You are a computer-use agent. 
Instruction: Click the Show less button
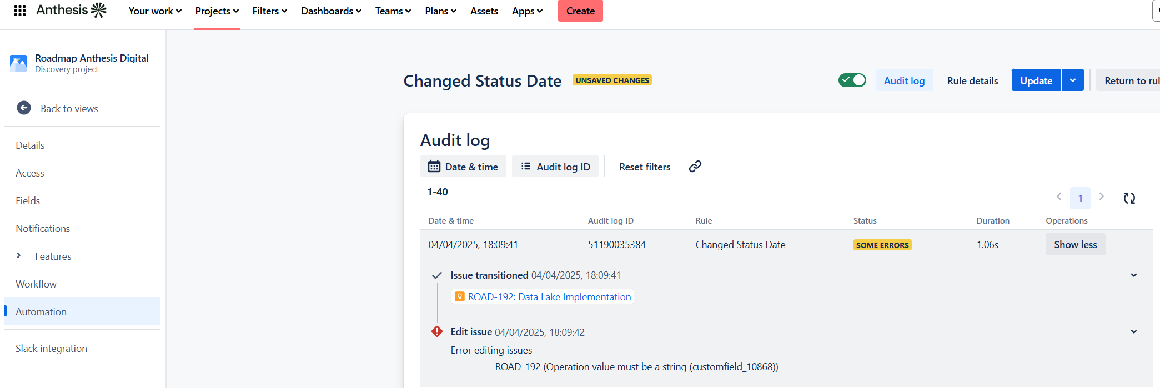(x=1076, y=245)
